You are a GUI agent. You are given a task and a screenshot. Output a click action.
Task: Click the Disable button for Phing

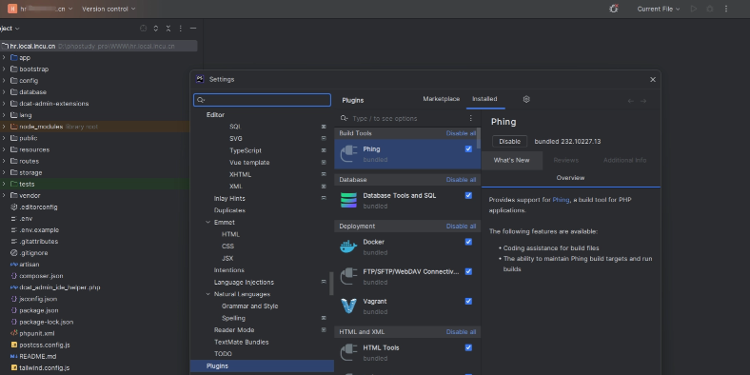click(509, 142)
